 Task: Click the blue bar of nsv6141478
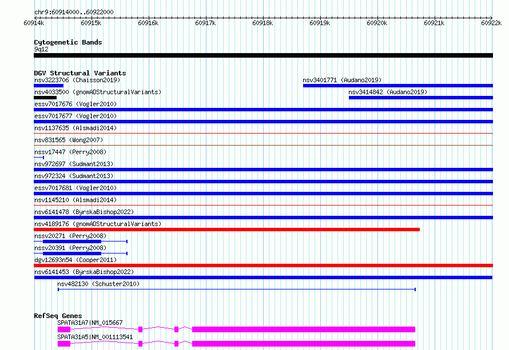[x=263, y=218]
